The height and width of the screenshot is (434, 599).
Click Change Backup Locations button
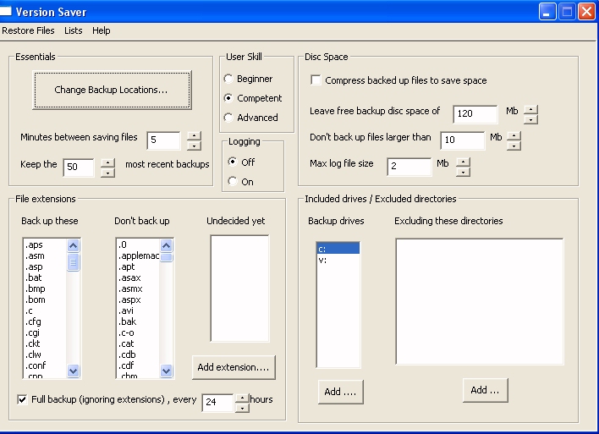[112, 91]
